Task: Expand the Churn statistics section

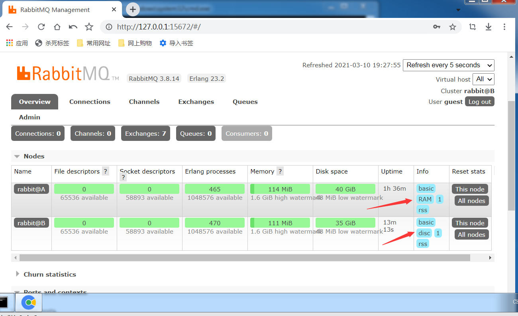Action: pos(45,274)
